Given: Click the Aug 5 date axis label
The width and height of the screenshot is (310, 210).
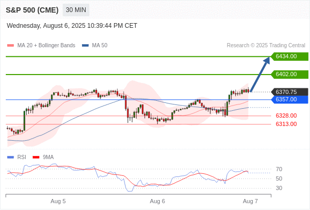Looking at the screenshot, I should pyautogui.click(x=58, y=201).
